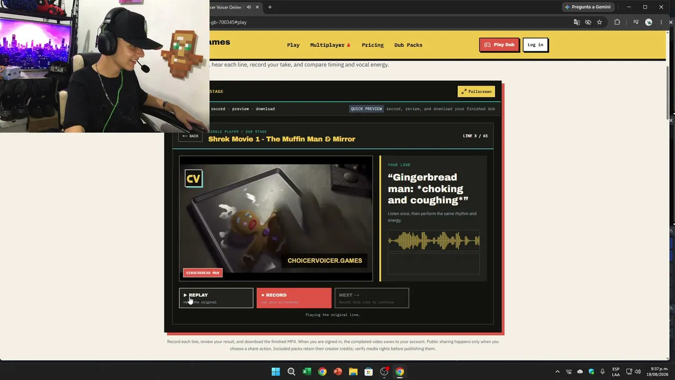Open a new browser tab
This screenshot has height=380, width=675.
[x=270, y=7]
